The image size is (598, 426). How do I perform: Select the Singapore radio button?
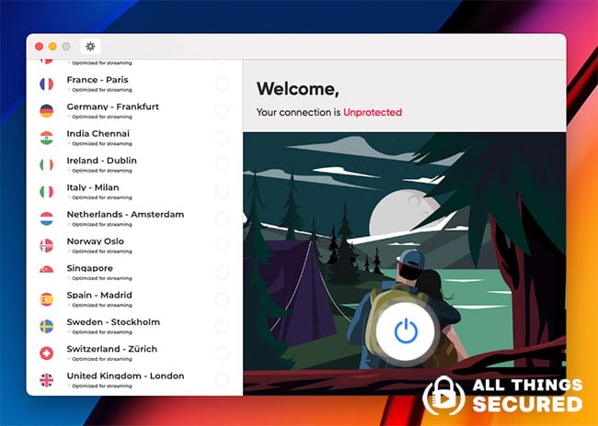click(x=222, y=273)
